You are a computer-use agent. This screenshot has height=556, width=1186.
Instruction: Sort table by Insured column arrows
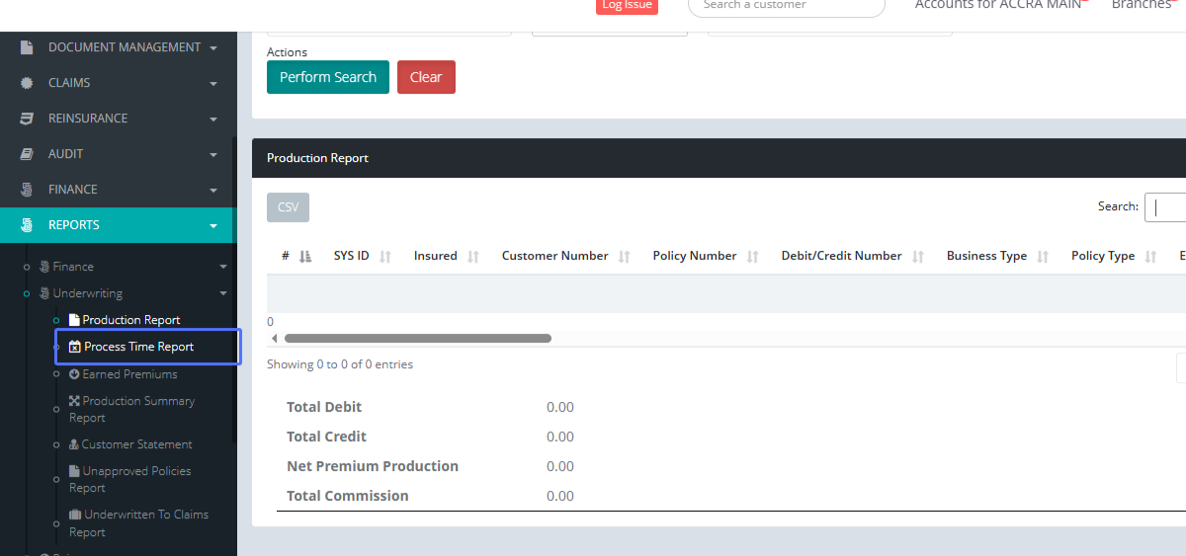pos(473,257)
